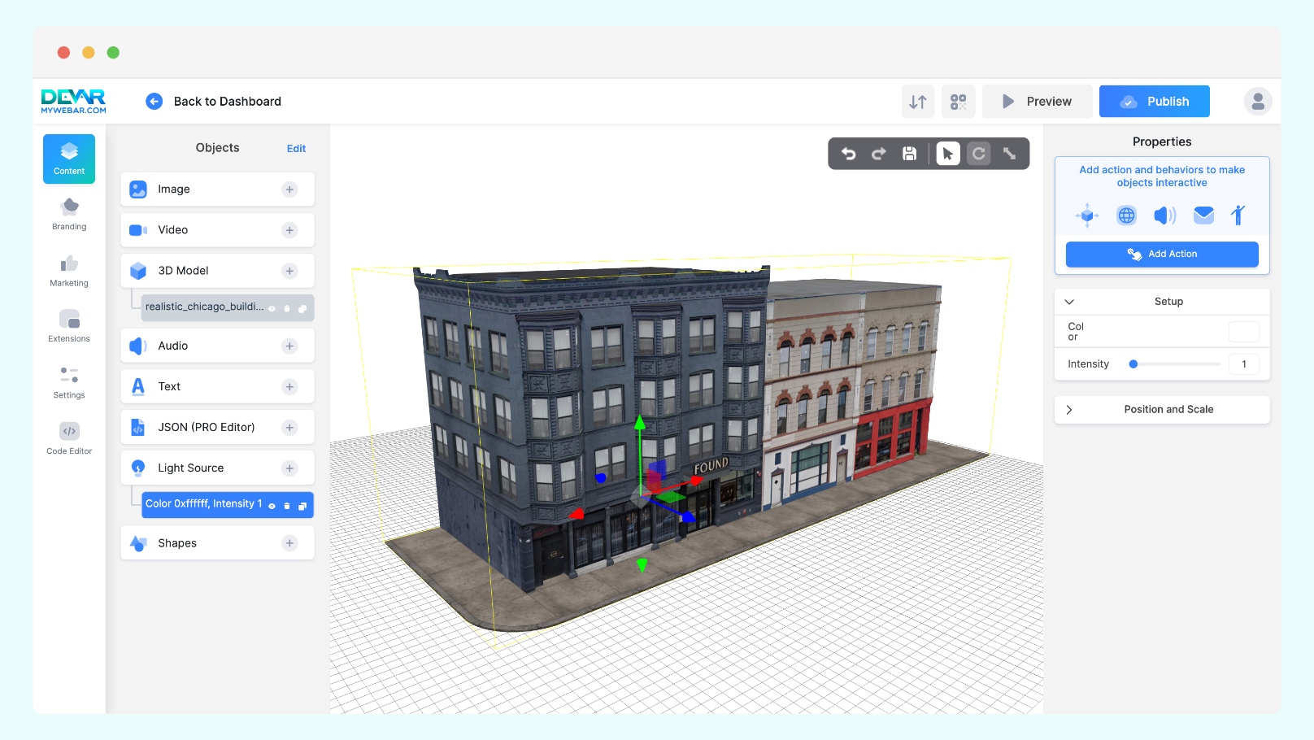Collapse the Setup section
The width and height of the screenshot is (1314, 740).
1069,302
